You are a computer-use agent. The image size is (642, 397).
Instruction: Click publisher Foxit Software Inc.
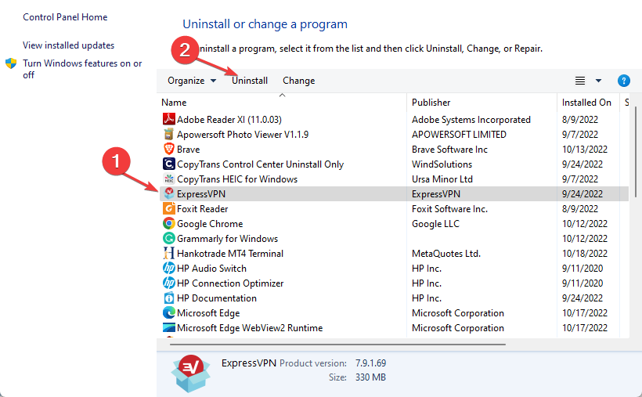(x=449, y=209)
